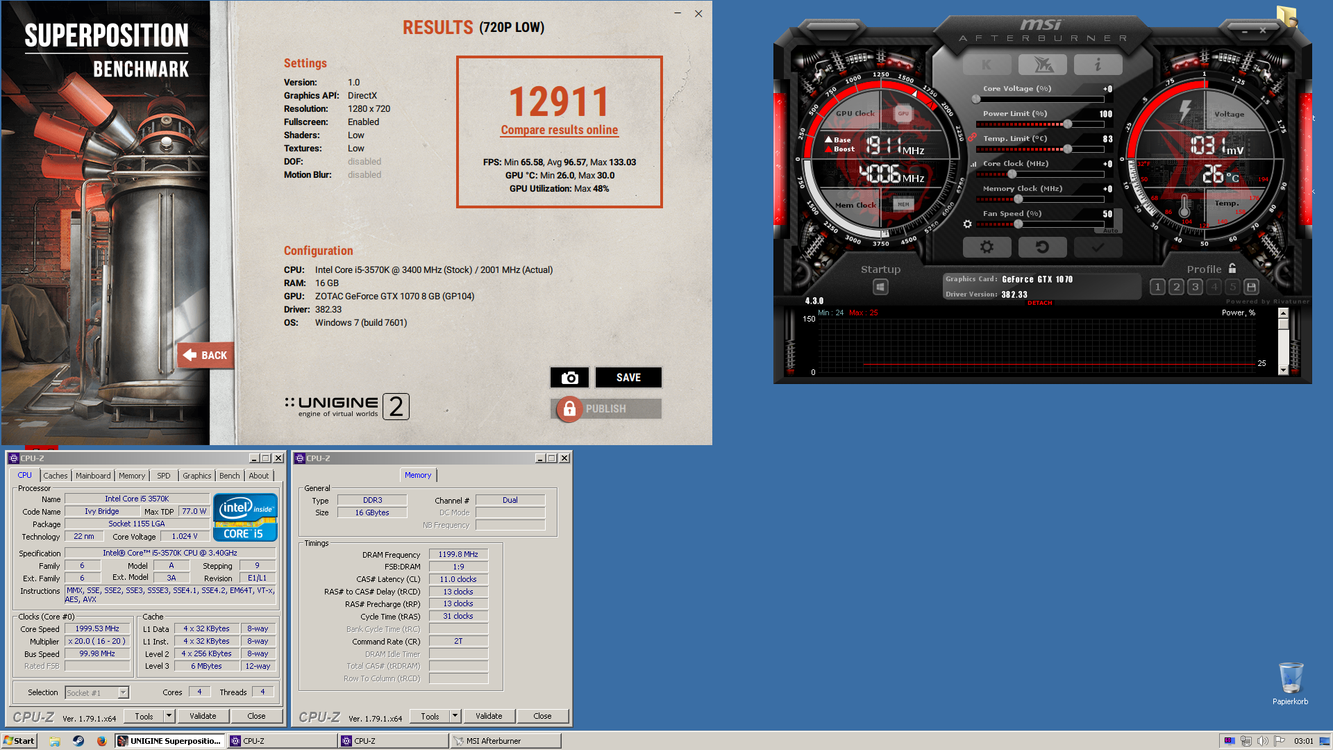The height and width of the screenshot is (750, 1333).
Task: Open Firefox from the taskbar quick launch
Action: coord(101,741)
